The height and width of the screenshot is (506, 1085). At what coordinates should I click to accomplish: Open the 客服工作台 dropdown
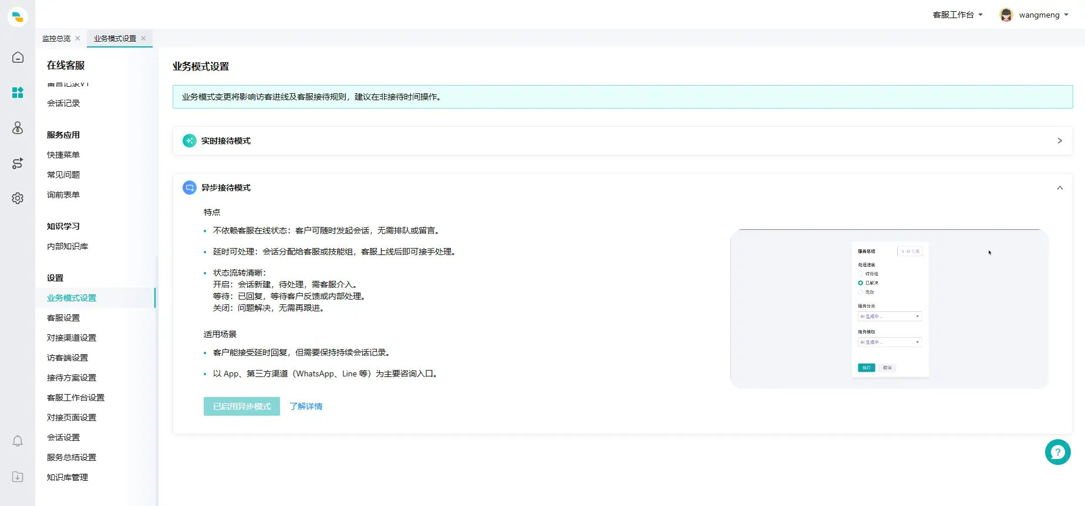957,15
